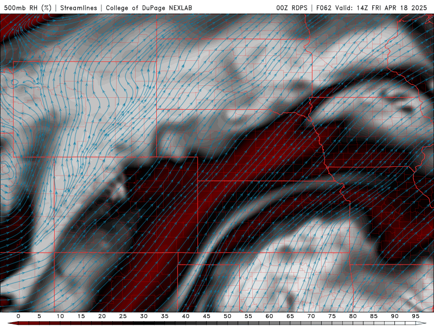
Task: Click the '10' value on the color scale
Action: [60, 316]
